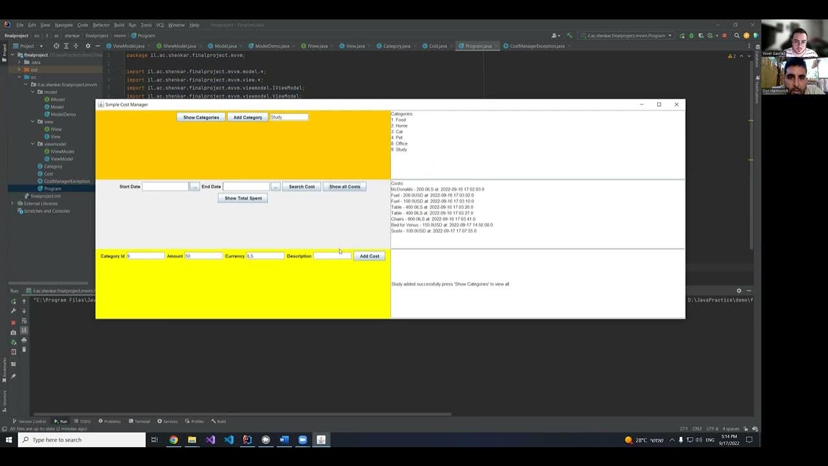Click the red Stop icon in Run panel
This screenshot has width=828, height=466.
[x=14, y=323]
